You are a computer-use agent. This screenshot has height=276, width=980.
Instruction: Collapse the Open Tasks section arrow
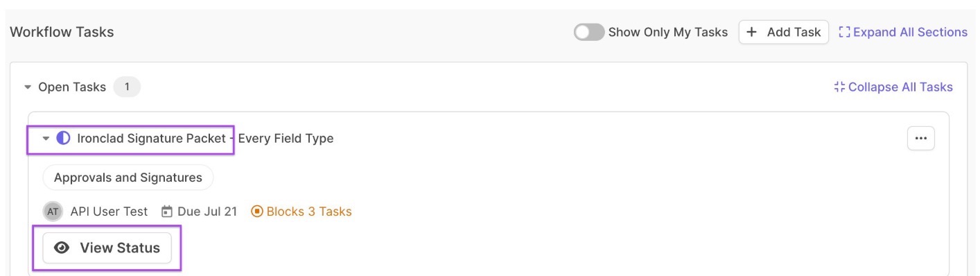28,87
